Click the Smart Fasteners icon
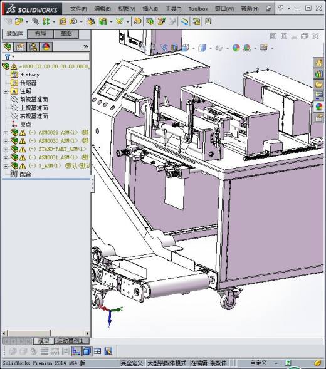Viewport: 326px width, 369px height. tap(63, 21)
